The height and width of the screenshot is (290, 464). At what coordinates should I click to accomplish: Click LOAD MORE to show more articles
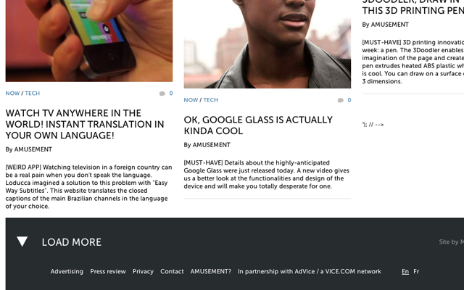[72, 242]
